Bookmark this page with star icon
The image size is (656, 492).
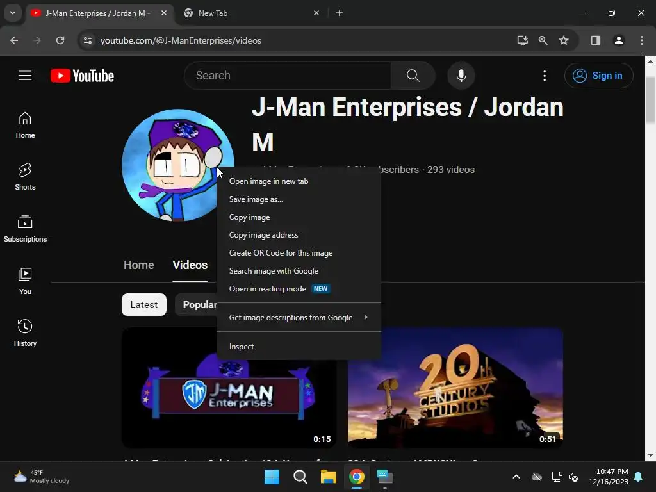click(x=564, y=40)
